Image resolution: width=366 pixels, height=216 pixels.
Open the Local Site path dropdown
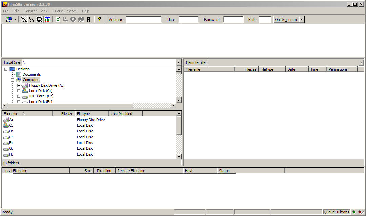[179, 62]
